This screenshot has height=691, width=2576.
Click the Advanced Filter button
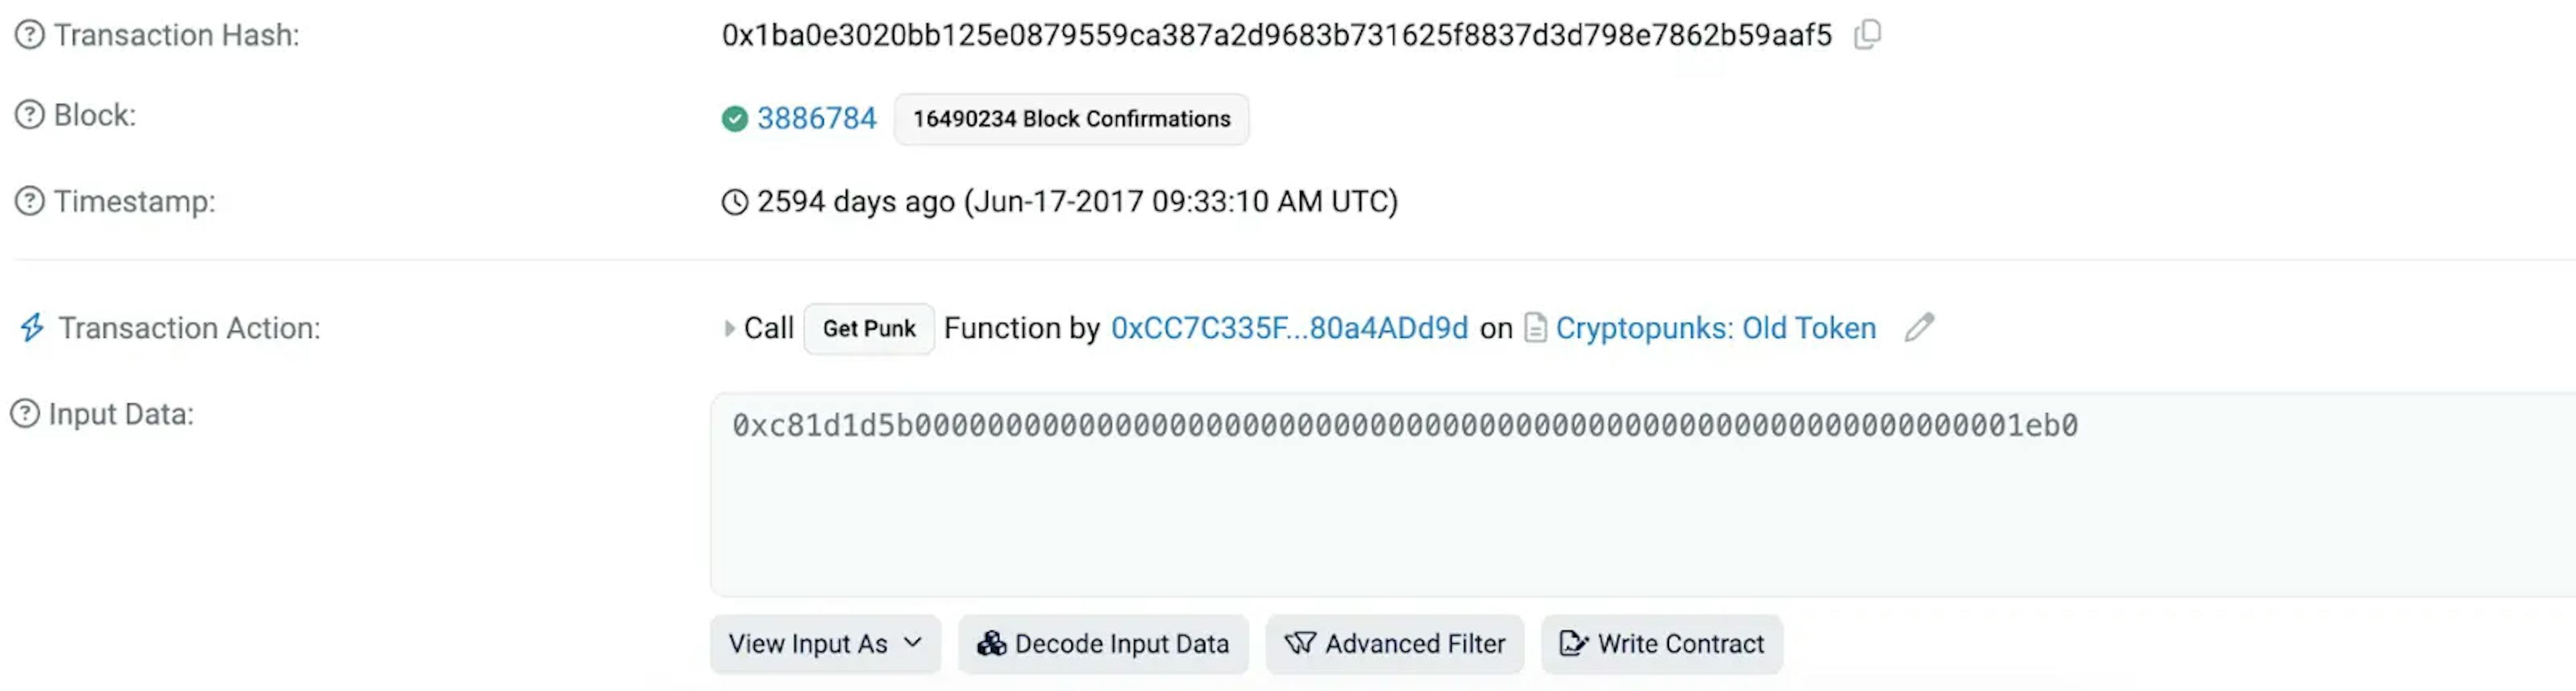click(x=1395, y=644)
